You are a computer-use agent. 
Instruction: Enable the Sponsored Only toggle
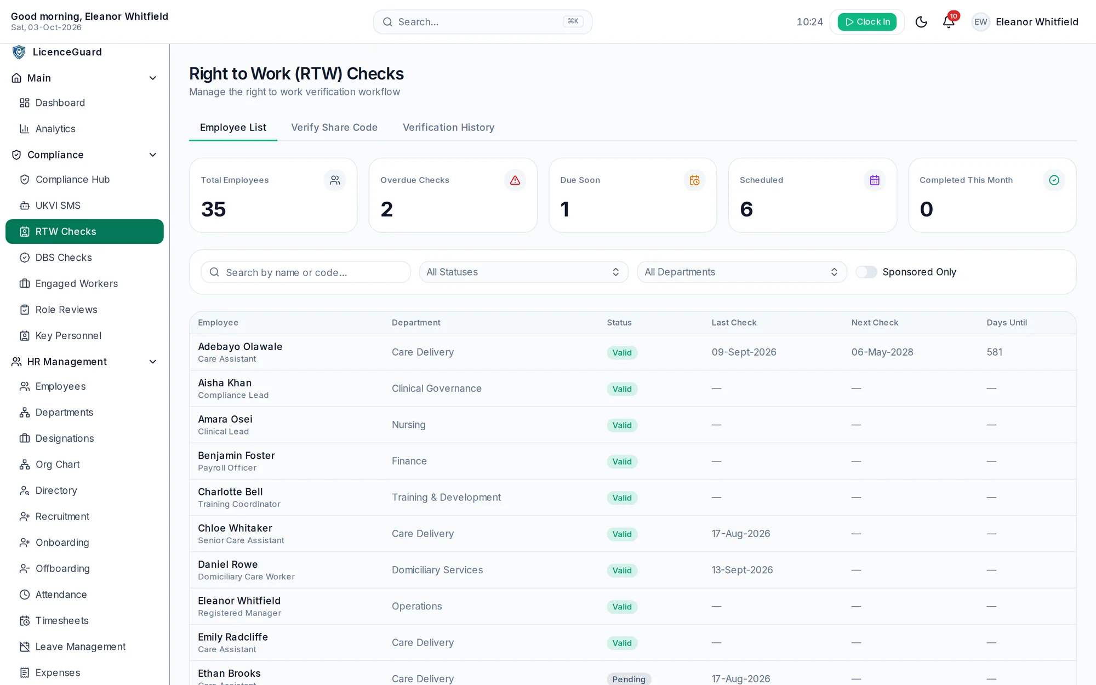pos(866,272)
